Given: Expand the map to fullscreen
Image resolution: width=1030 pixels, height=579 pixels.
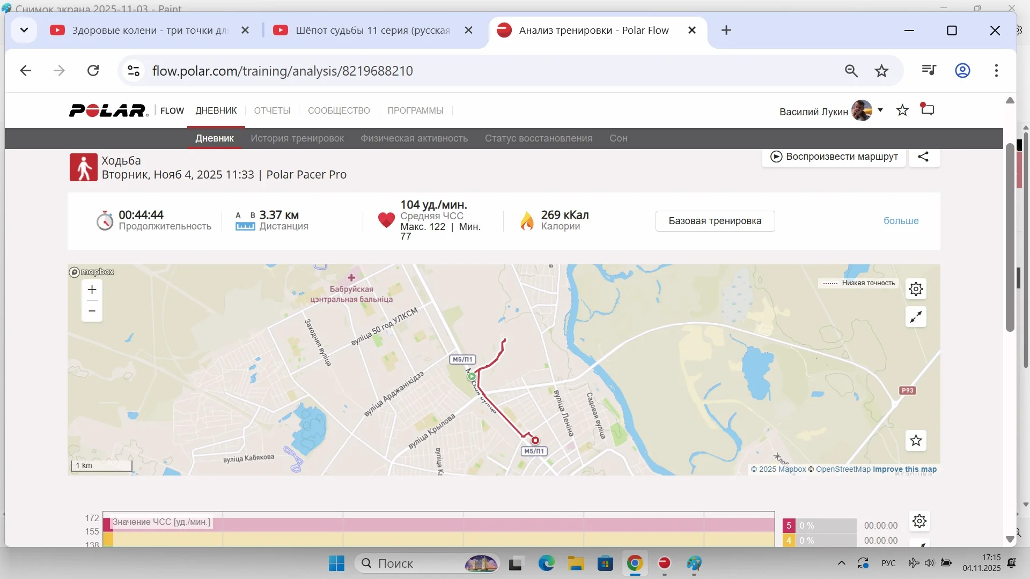Looking at the screenshot, I should click(916, 317).
